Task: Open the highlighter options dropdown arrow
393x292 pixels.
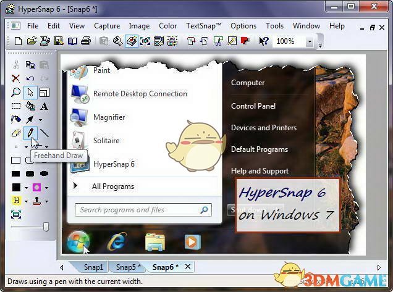Action: 26,201
